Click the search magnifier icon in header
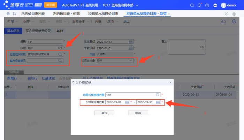 point(192,6)
